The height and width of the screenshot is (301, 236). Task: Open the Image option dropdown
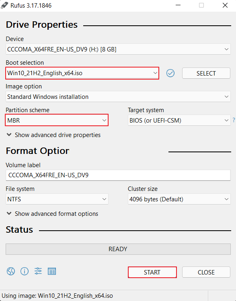point(118,97)
